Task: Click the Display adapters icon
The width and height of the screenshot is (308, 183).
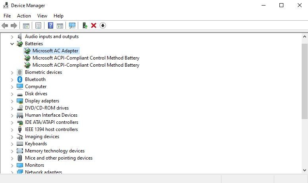Action: pyautogui.click(x=19, y=101)
